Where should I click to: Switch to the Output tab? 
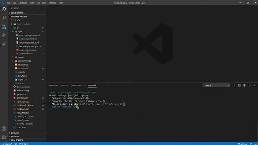[64, 85]
